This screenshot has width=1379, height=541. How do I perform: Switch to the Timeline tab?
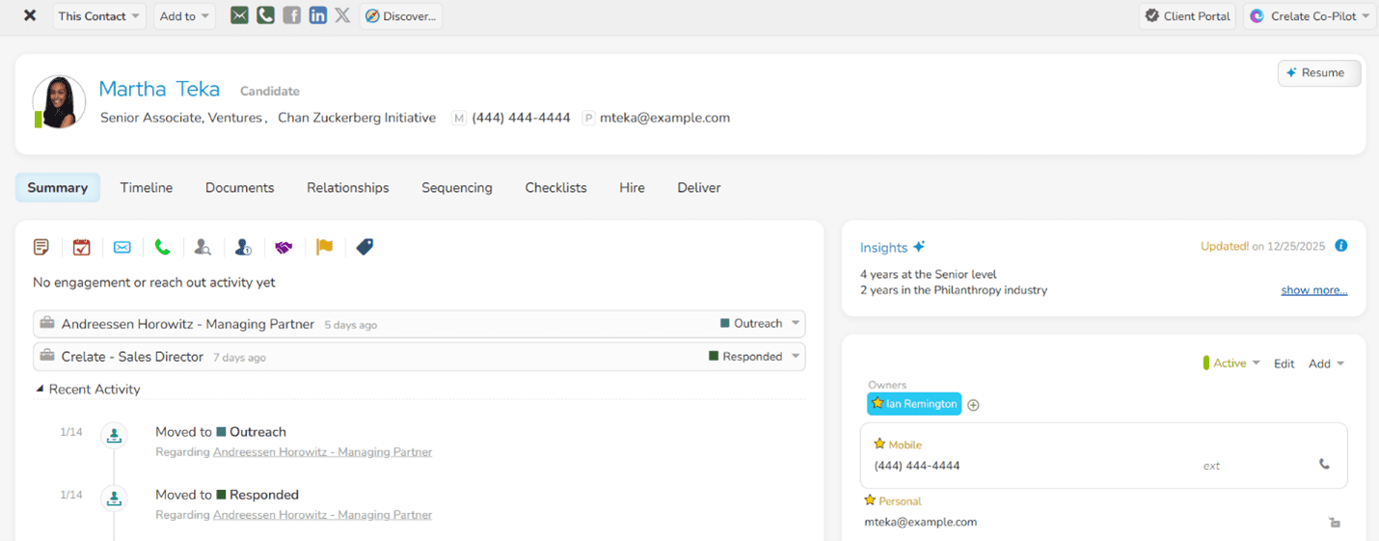tap(147, 187)
